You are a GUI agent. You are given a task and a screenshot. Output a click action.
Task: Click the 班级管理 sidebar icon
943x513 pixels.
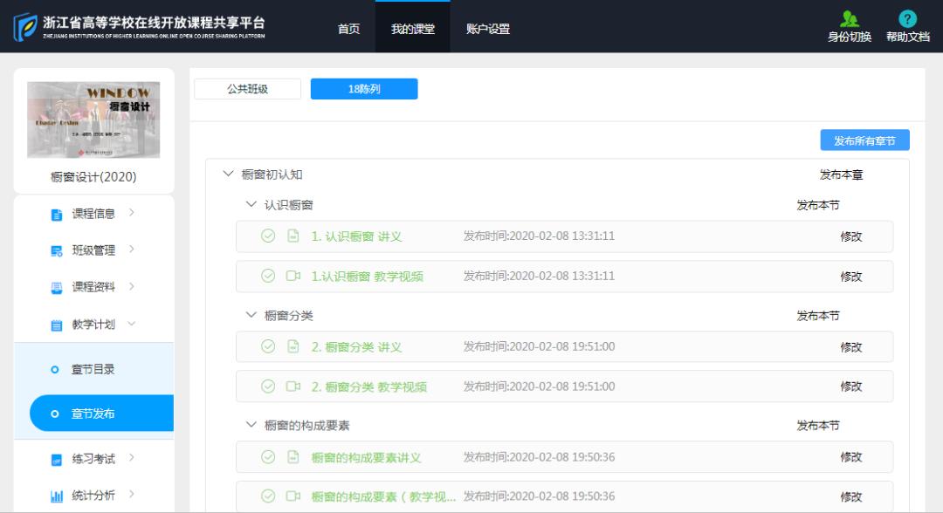pyautogui.click(x=57, y=251)
